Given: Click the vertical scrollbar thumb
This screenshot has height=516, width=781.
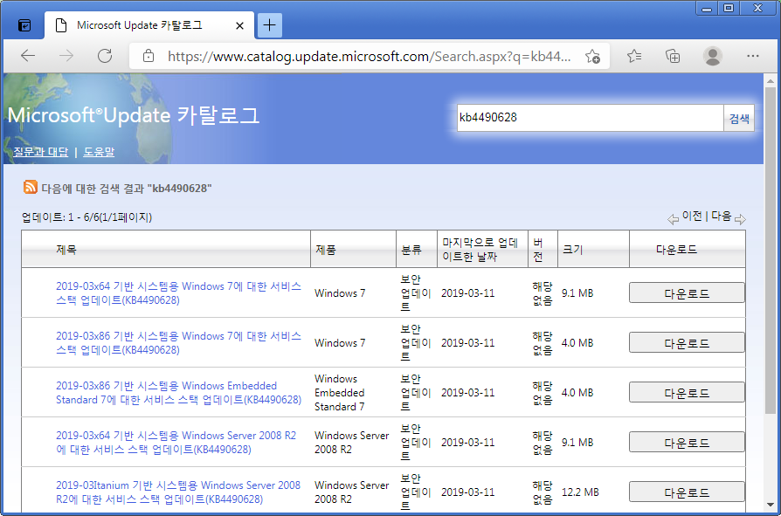Looking at the screenshot, I should [770, 250].
